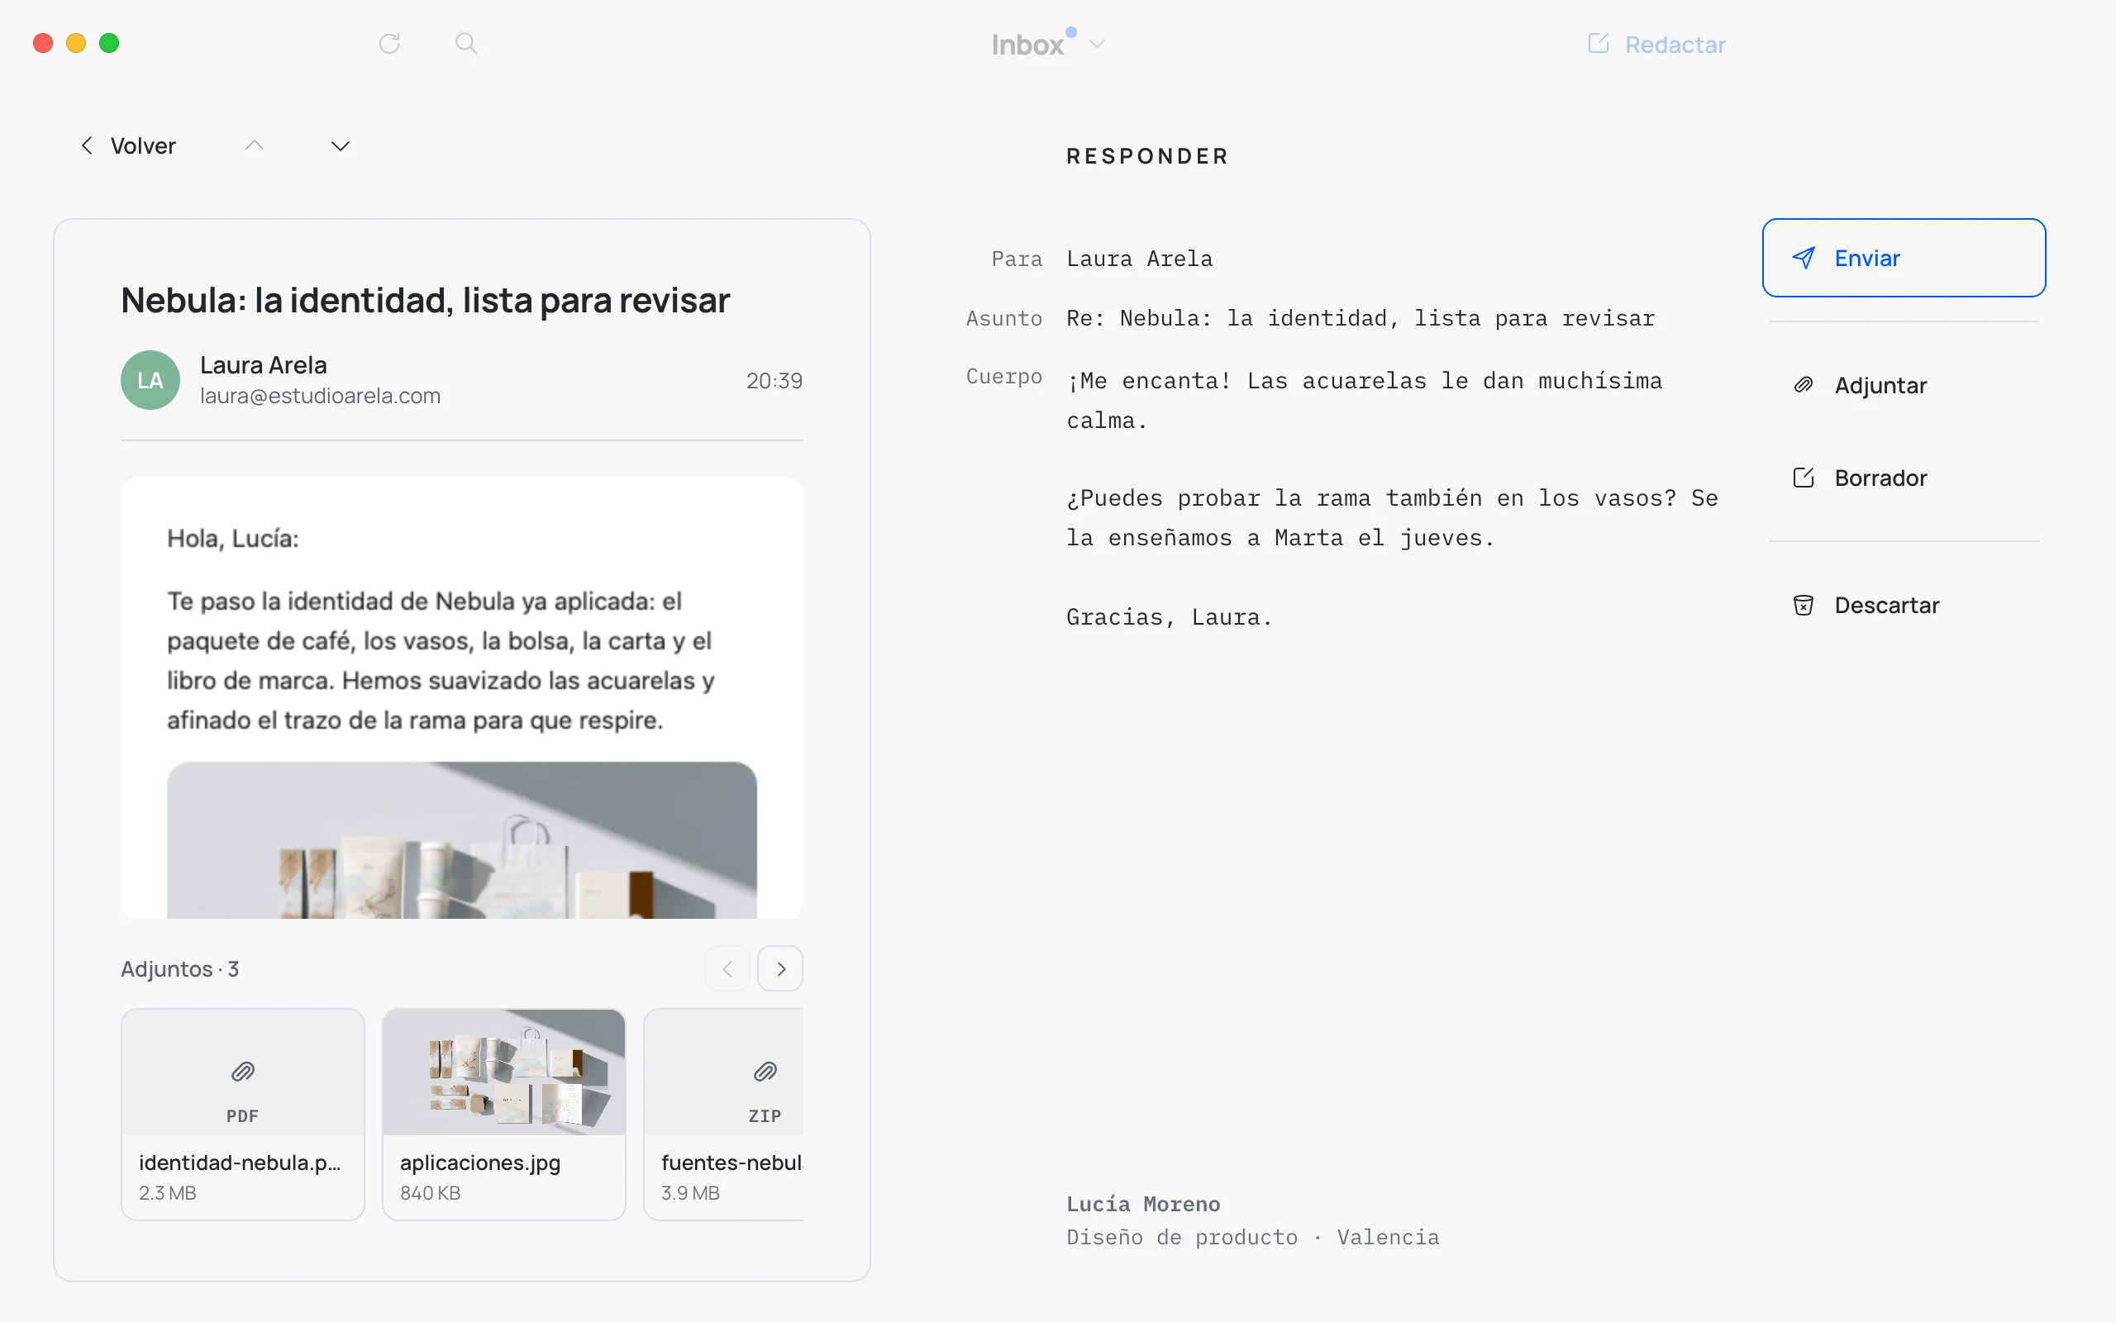Click the Adjuntos · 3 label
Image resolution: width=2116 pixels, height=1322 pixels.
179,968
